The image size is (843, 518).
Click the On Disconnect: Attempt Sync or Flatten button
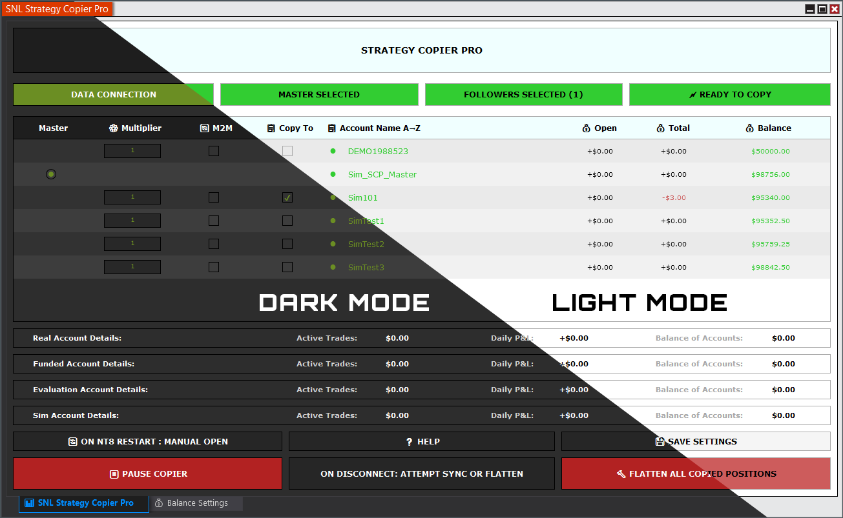coord(421,473)
